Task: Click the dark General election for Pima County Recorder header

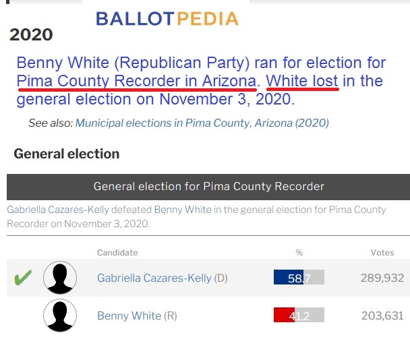Action: click(x=208, y=186)
